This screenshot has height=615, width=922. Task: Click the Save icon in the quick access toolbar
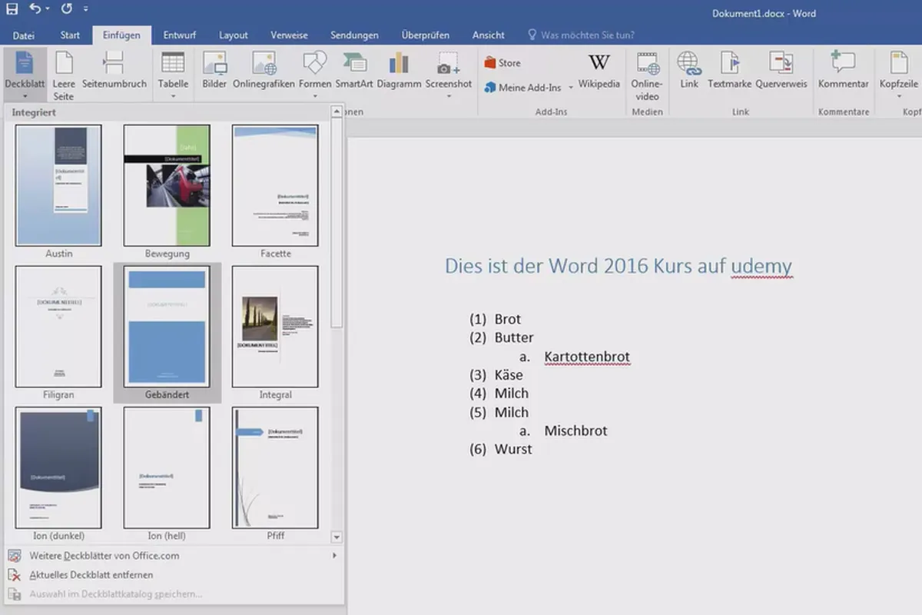tap(12, 9)
